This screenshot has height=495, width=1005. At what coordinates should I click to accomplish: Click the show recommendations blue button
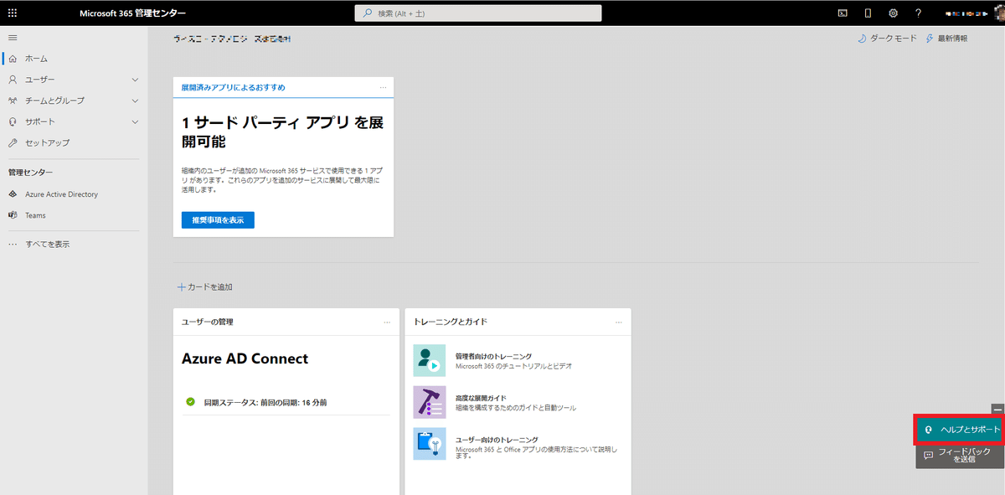218,220
